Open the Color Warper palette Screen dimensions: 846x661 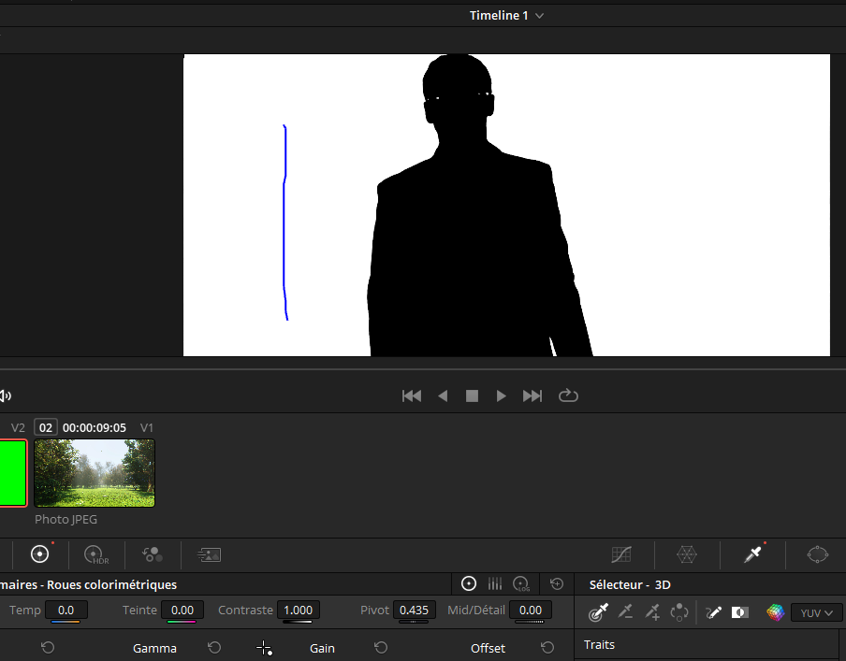[687, 554]
